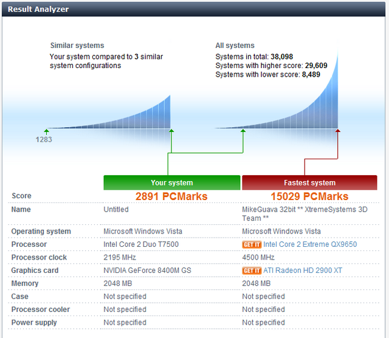This screenshot has height=338, width=389.
Task: Click the Processor row label
Action: (29, 244)
